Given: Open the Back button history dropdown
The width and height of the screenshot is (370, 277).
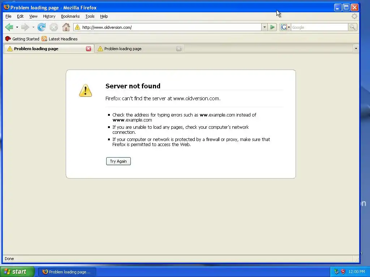Looking at the screenshot, I should tap(17, 27).
